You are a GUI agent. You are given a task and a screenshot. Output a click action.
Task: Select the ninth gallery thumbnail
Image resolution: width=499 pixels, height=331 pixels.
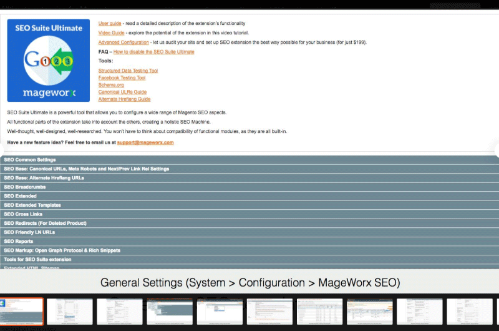[x=419, y=312]
